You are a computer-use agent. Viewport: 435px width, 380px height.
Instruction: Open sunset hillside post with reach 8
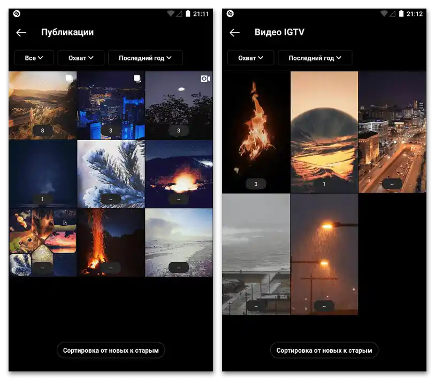pyautogui.click(x=42, y=105)
